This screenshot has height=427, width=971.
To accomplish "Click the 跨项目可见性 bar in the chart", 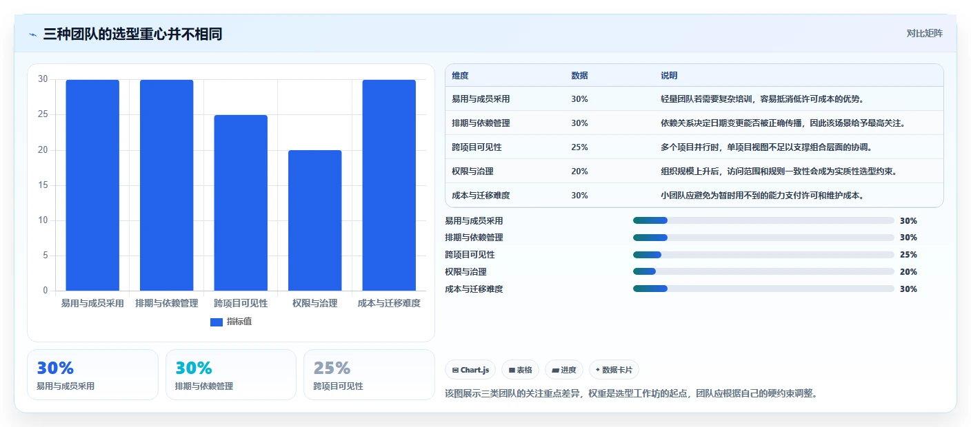I will click(x=241, y=203).
